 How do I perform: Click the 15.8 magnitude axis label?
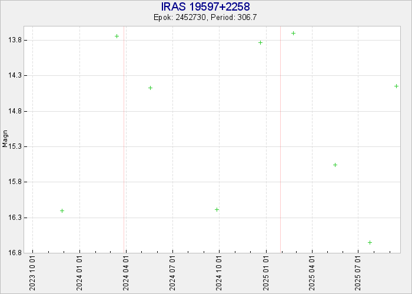pyautogui.click(x=15, y=182)
